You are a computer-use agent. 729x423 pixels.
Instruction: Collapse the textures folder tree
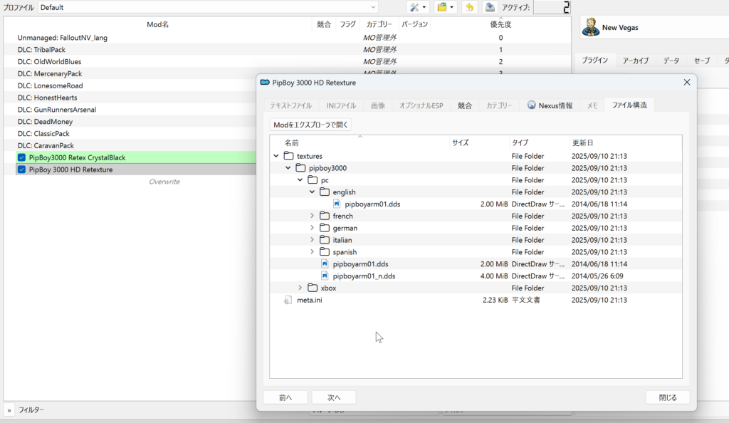(x=276, y=156)
